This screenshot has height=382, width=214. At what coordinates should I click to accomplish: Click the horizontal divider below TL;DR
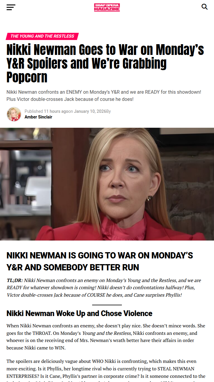tap(107, 305)
